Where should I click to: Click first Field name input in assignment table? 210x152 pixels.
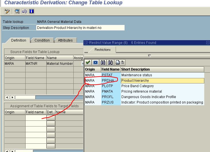click(36, 118)
